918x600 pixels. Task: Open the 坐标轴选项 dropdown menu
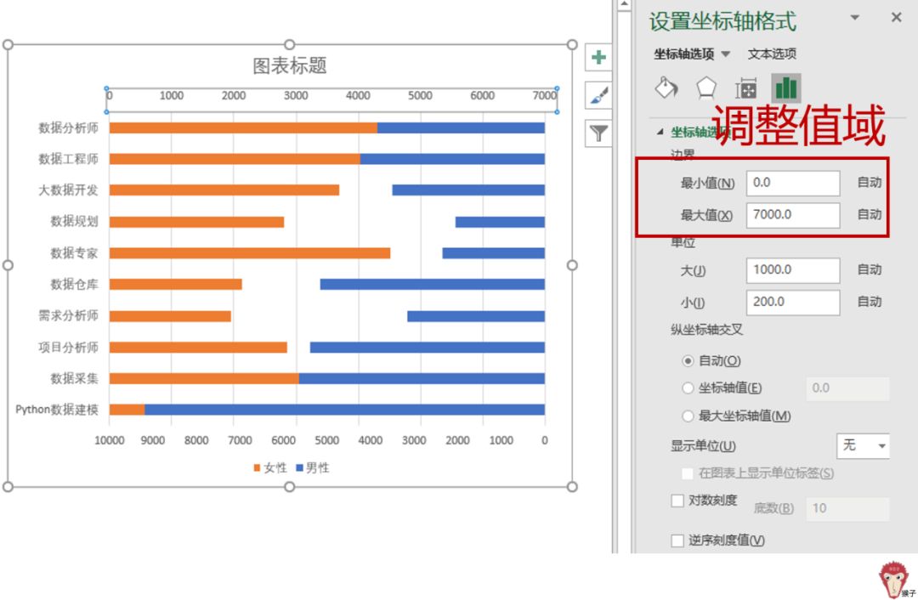click(x=726, y=54)
